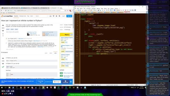Open the Scholarship Review bookmark
The width and height of the screenshot is (170, 96).
click(x=11, y=13)
